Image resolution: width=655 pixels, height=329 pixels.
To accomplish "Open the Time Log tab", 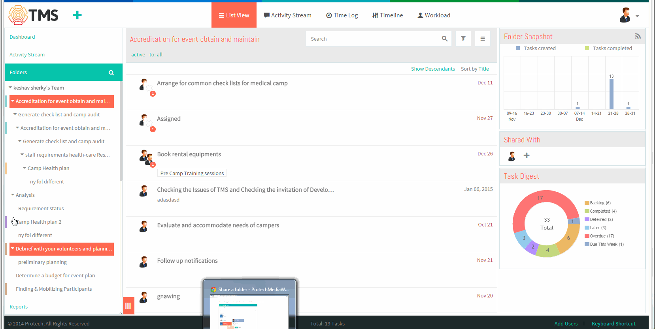I will pyautogui.click(x=342, y=15).
